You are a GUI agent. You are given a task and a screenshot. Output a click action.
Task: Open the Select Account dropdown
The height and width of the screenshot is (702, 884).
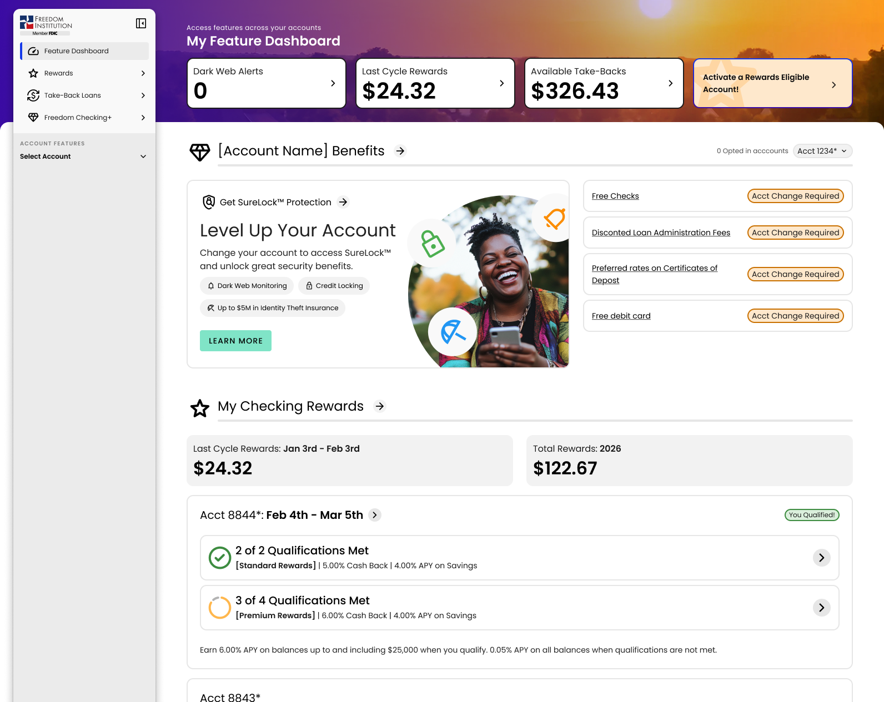click(83, 156)
